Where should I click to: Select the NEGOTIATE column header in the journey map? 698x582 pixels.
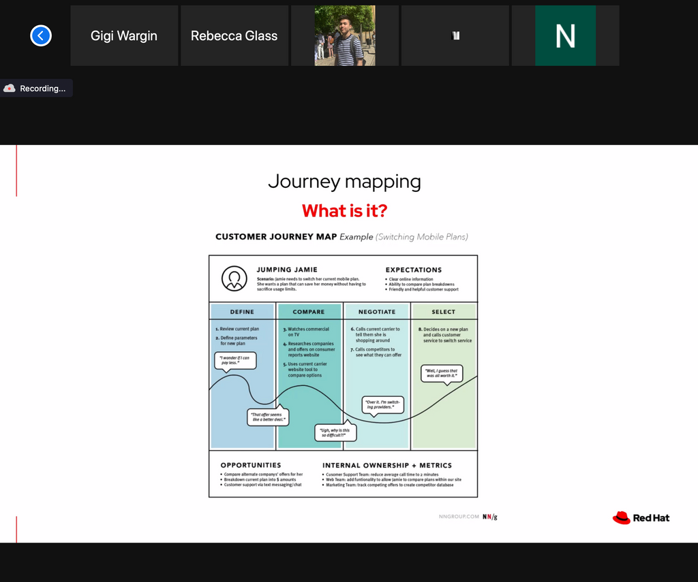(376, 311)
